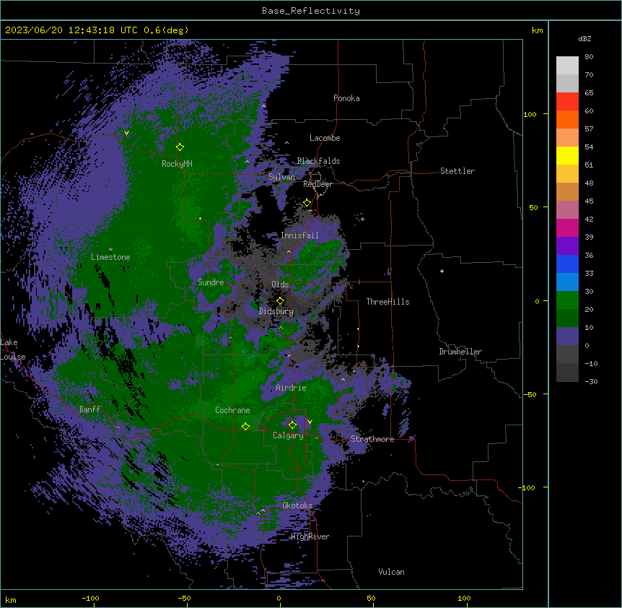Pick the purple 36–39 dBZ legend color
The height and width of the screenshot is (608, 622).
pos(567,246)
